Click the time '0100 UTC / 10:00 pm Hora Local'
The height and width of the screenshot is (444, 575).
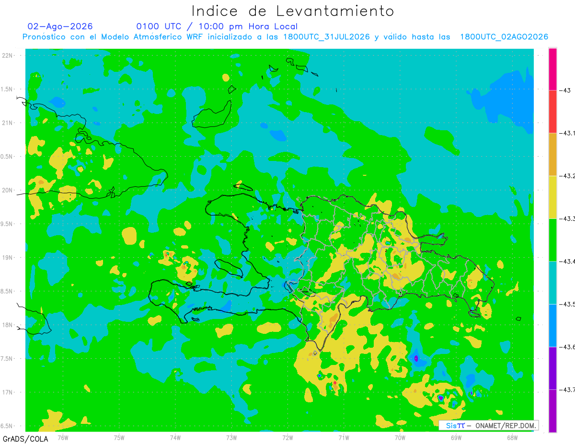[217, 26]
